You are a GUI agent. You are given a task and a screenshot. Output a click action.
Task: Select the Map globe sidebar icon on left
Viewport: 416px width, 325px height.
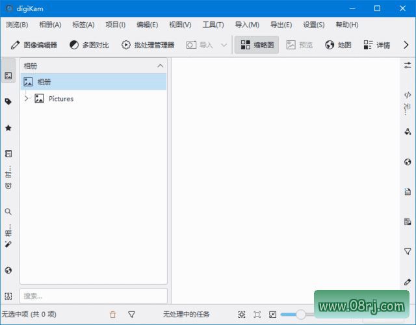pyautogui.click(x=8, y=270)
